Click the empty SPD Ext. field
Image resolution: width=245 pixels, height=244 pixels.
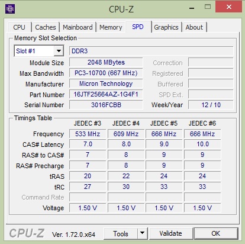click(x=211, y=94)
